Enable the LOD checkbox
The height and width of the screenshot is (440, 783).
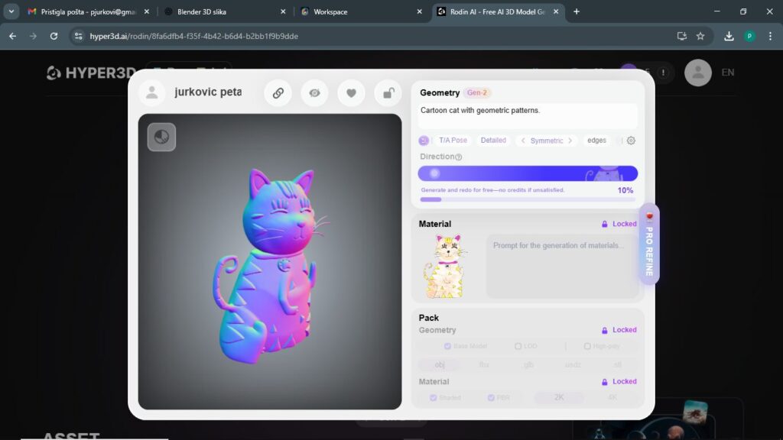[518, 346]
